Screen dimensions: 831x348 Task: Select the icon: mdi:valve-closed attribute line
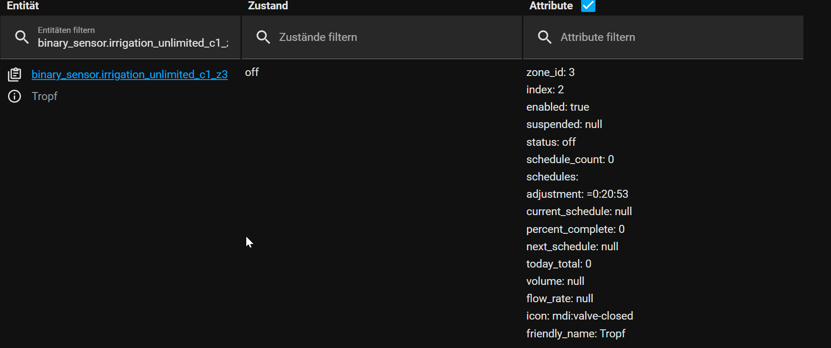580,316
